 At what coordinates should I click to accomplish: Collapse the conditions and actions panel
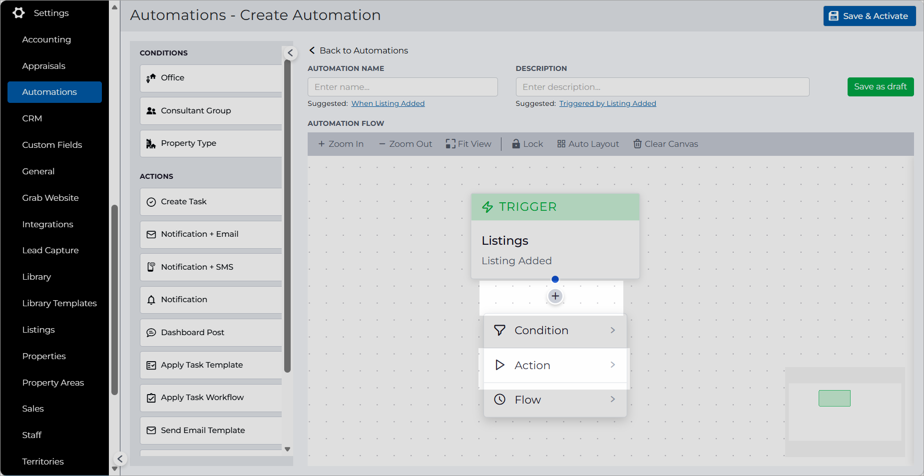pos(290,53)
